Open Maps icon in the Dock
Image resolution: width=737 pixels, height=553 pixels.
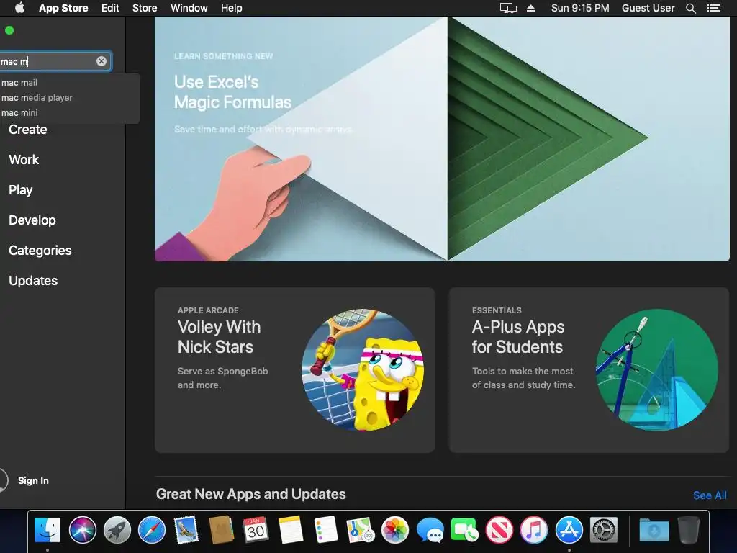[360, 530]
